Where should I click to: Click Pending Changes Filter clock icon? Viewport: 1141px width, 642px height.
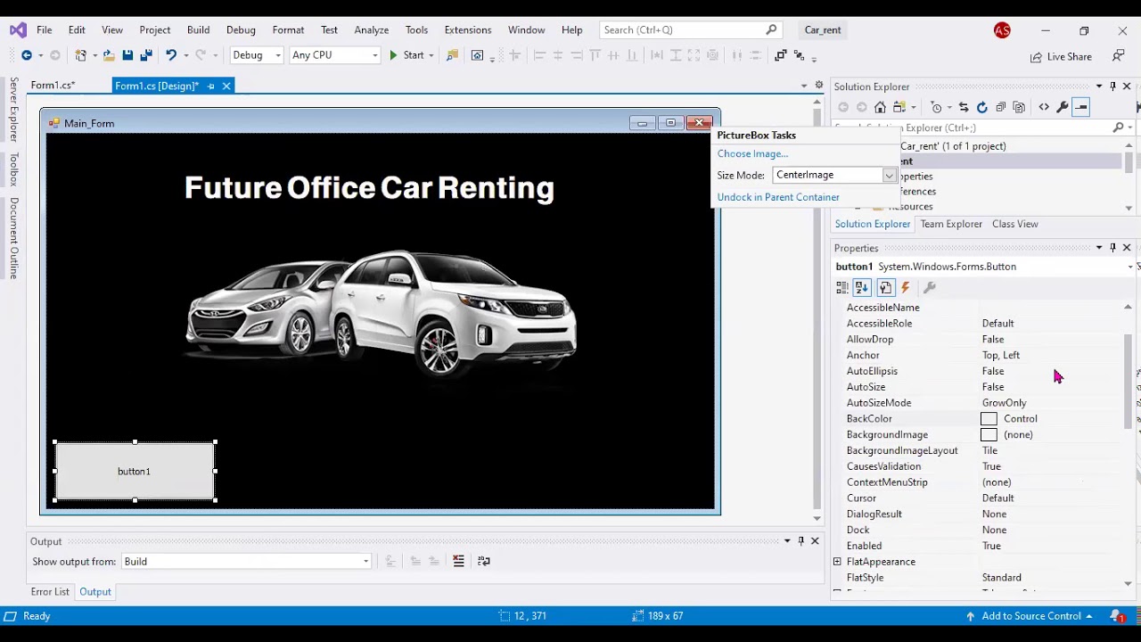point(936,107)
